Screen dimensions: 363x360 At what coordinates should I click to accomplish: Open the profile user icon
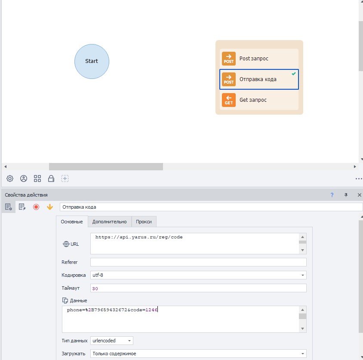tap(24, 178)
